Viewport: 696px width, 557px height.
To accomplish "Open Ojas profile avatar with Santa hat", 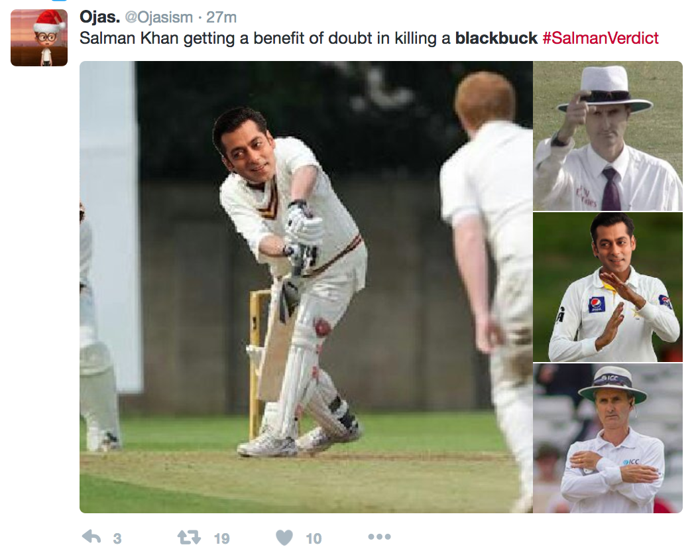I will point(39,38).
